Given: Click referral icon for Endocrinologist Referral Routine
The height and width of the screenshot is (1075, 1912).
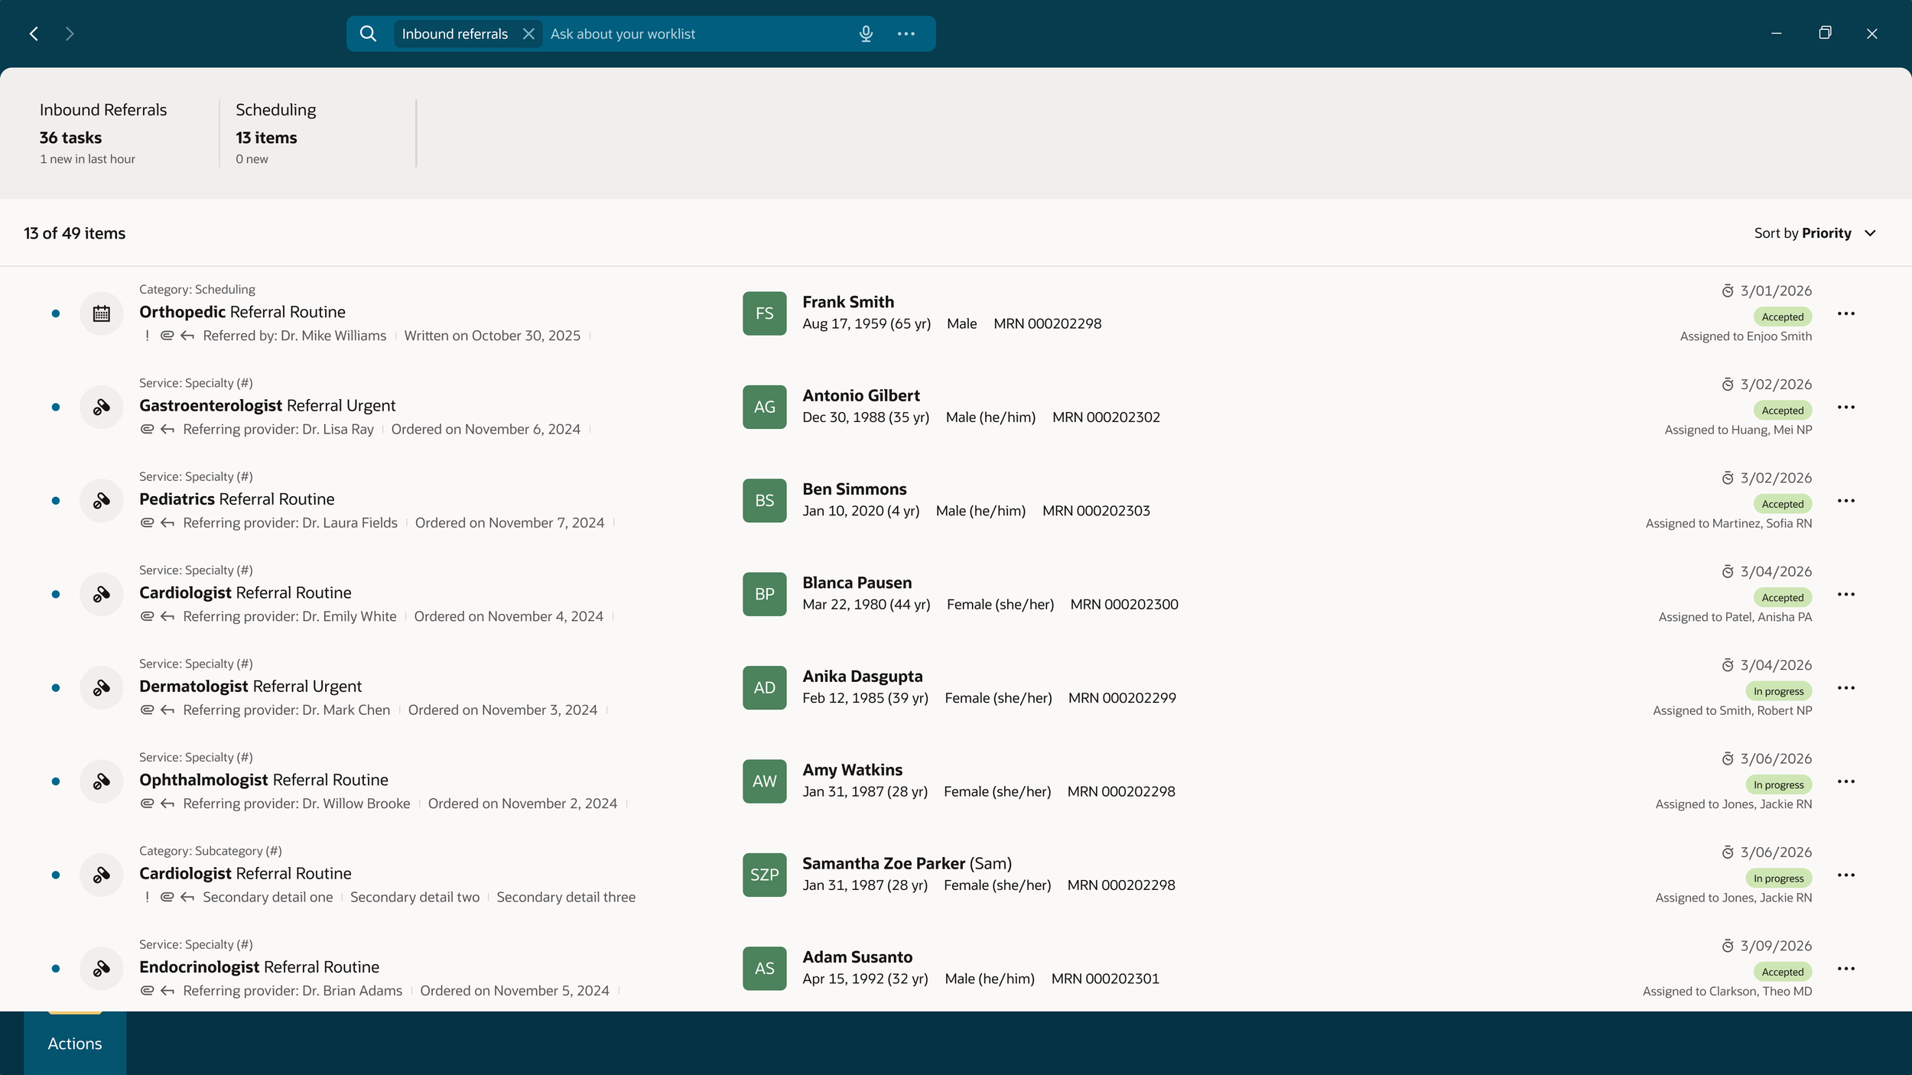Looking at the screenshot, I should (102, 969).
